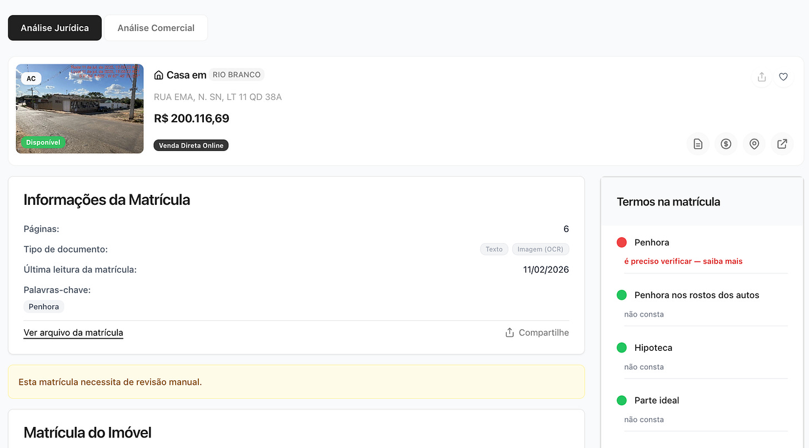Click the property photo thumbnail
This screenshot has height=448, width=809.
pyautogui.click(x=79, y=109)
